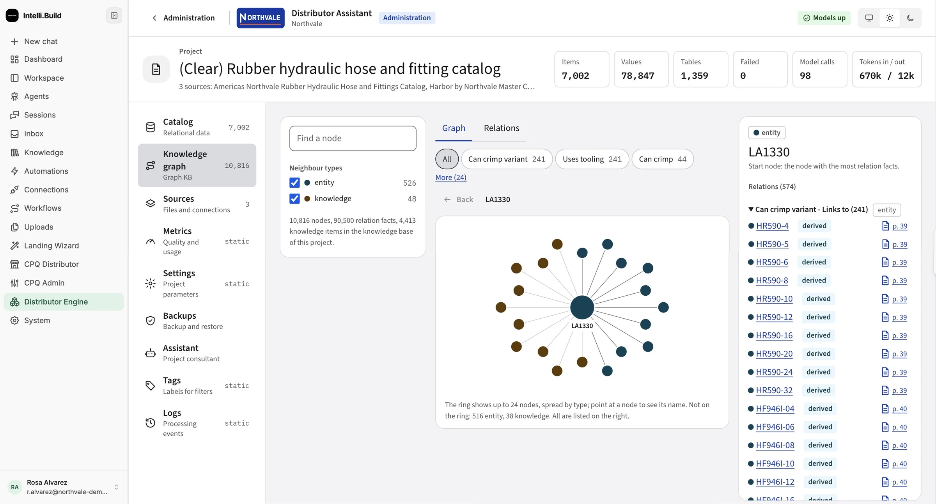
Task: Switch to light theme sun icon
Action: 890,18
